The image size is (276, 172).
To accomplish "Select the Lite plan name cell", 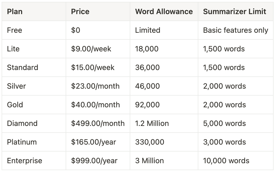I will (34, 49).
